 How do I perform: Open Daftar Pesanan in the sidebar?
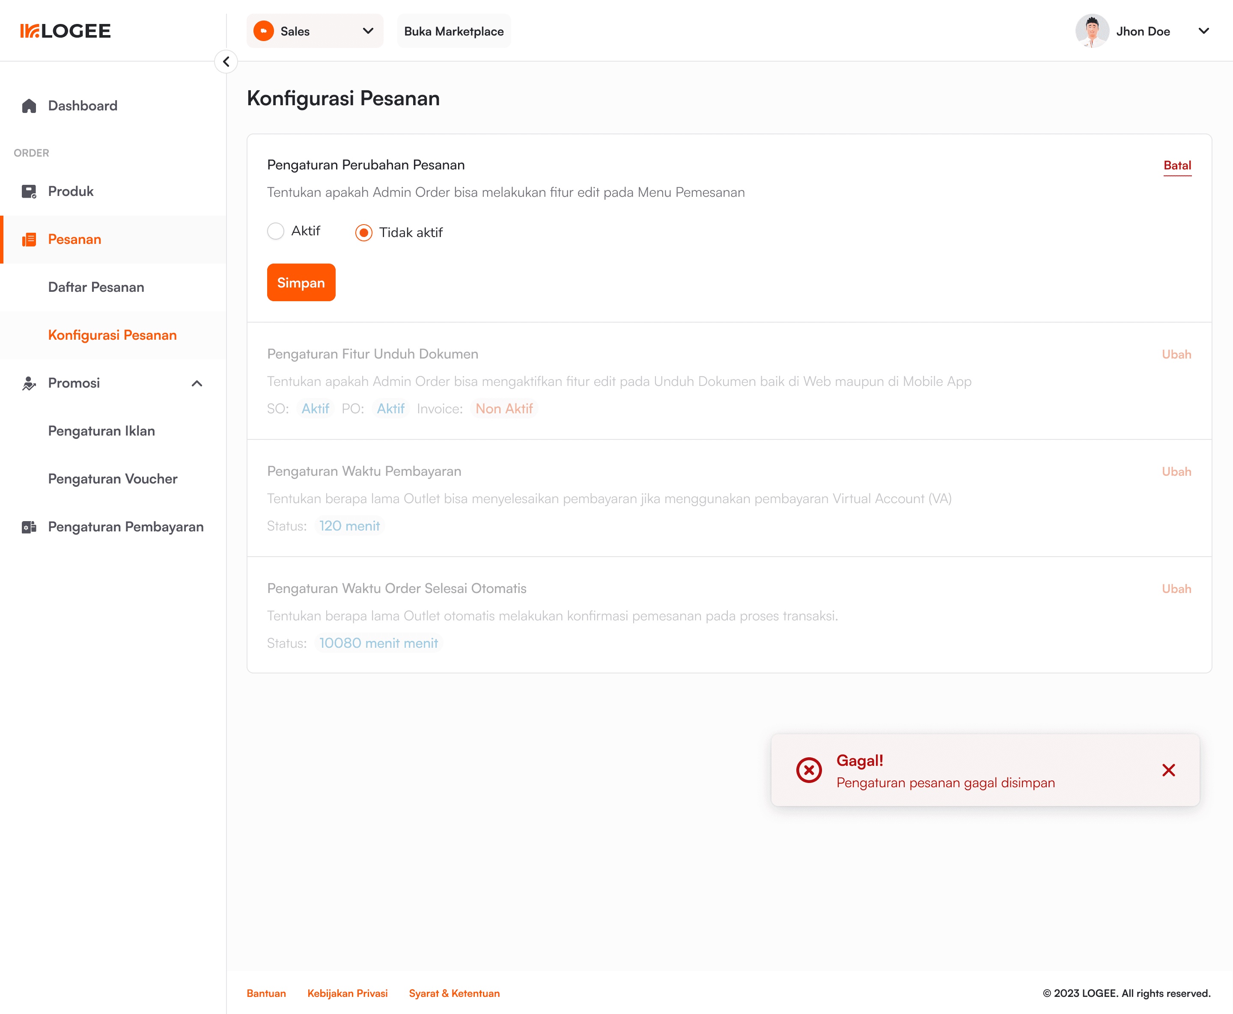click(96, 288)
